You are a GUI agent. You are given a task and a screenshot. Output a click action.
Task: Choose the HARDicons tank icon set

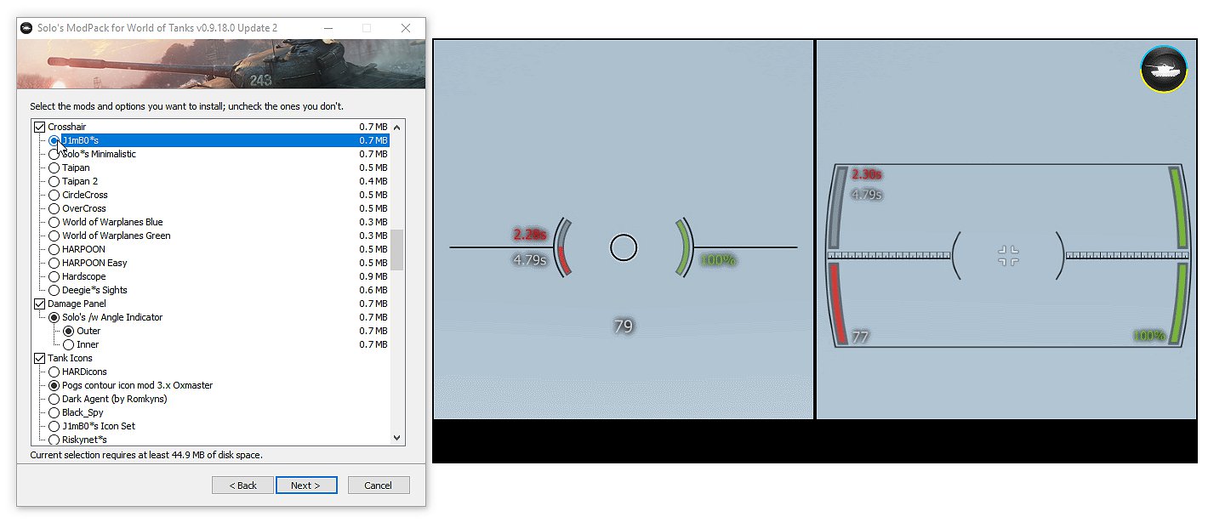[x=54, y=372]
